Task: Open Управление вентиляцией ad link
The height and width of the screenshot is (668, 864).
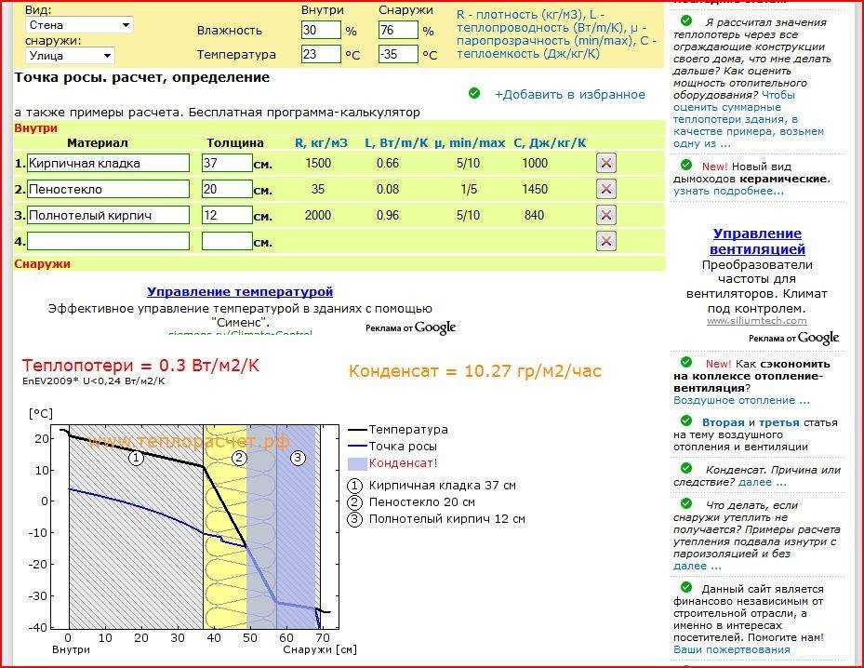Action: pos(757,241)
